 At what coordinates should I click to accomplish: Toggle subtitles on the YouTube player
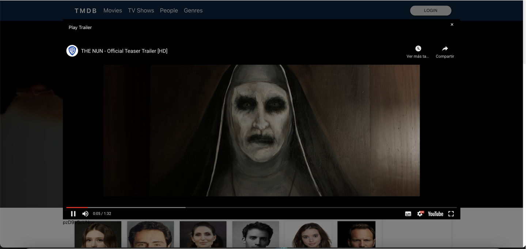point(408,214)
